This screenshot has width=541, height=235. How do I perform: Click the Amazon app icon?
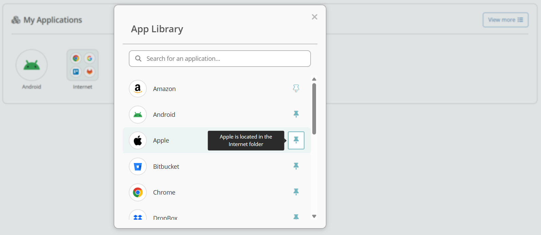(x=138, y=89)
